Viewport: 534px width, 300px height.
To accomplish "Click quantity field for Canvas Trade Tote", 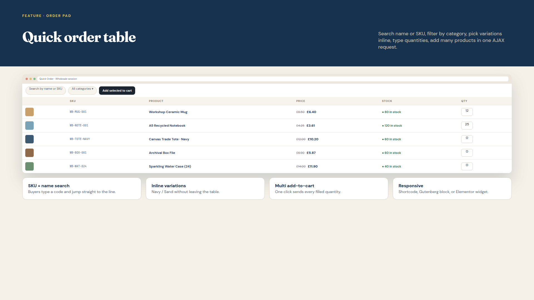I will (467, 139).
